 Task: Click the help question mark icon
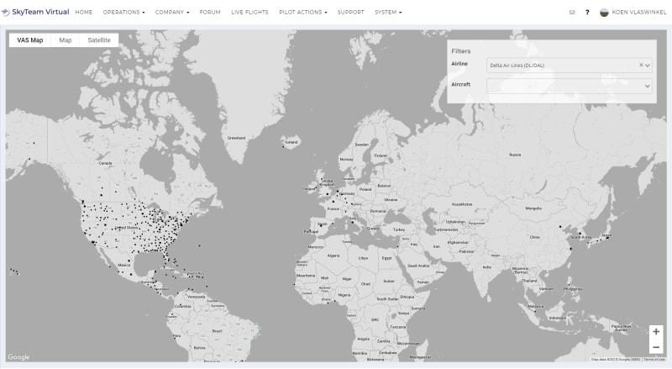click(587, 13)
